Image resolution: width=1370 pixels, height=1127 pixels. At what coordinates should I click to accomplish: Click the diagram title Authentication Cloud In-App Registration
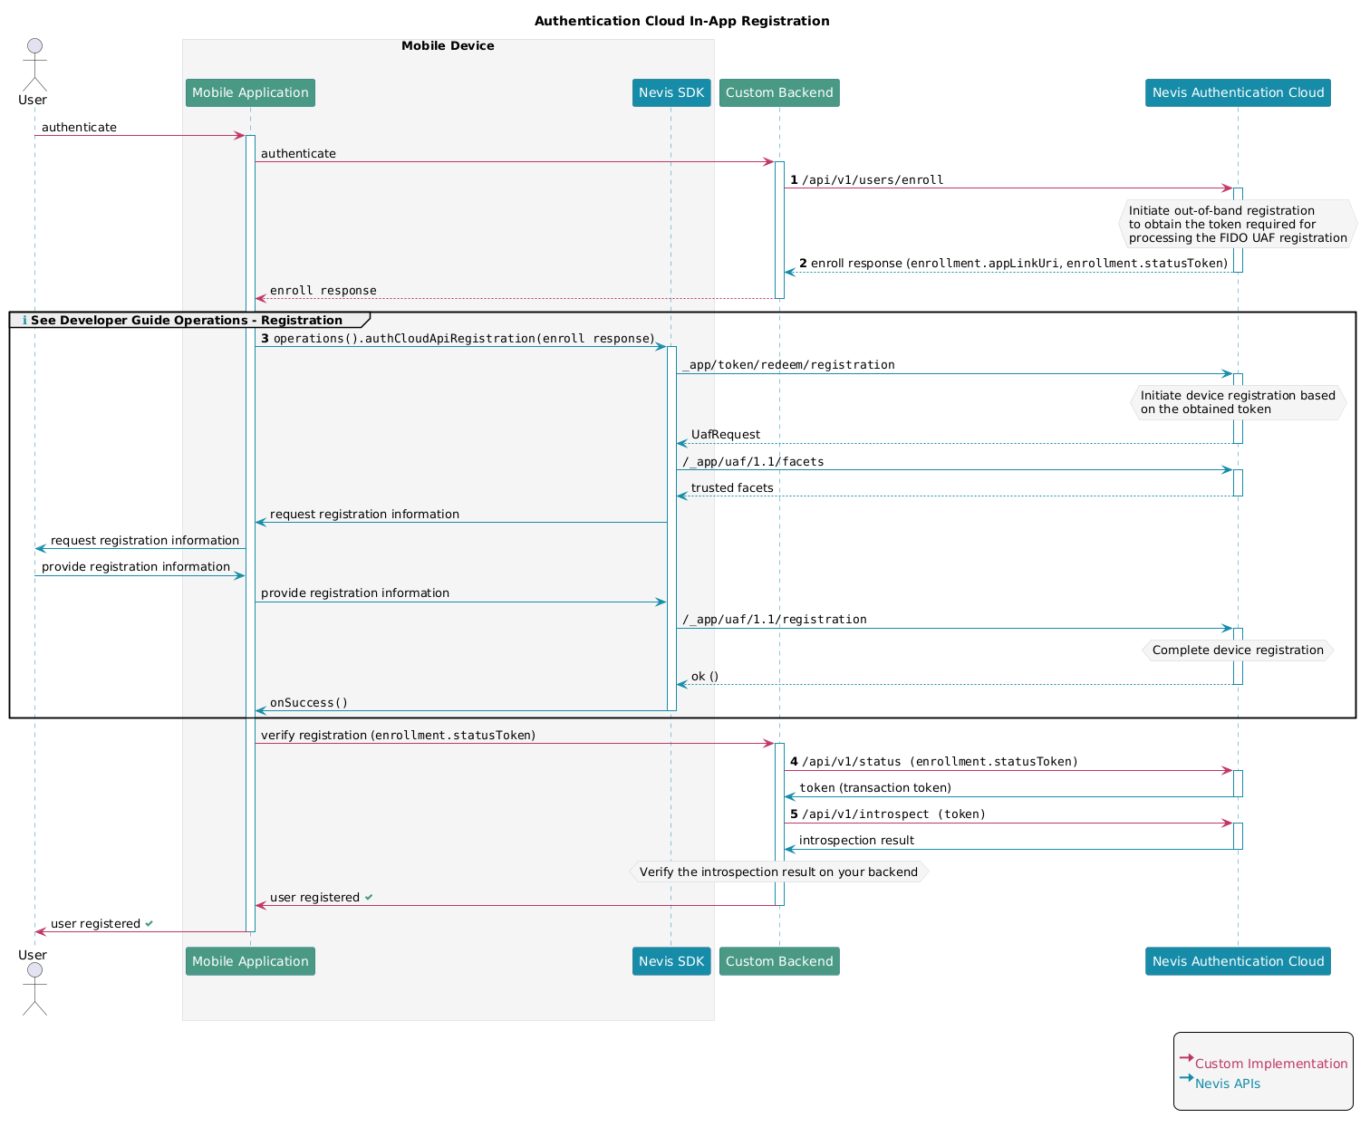681,21
